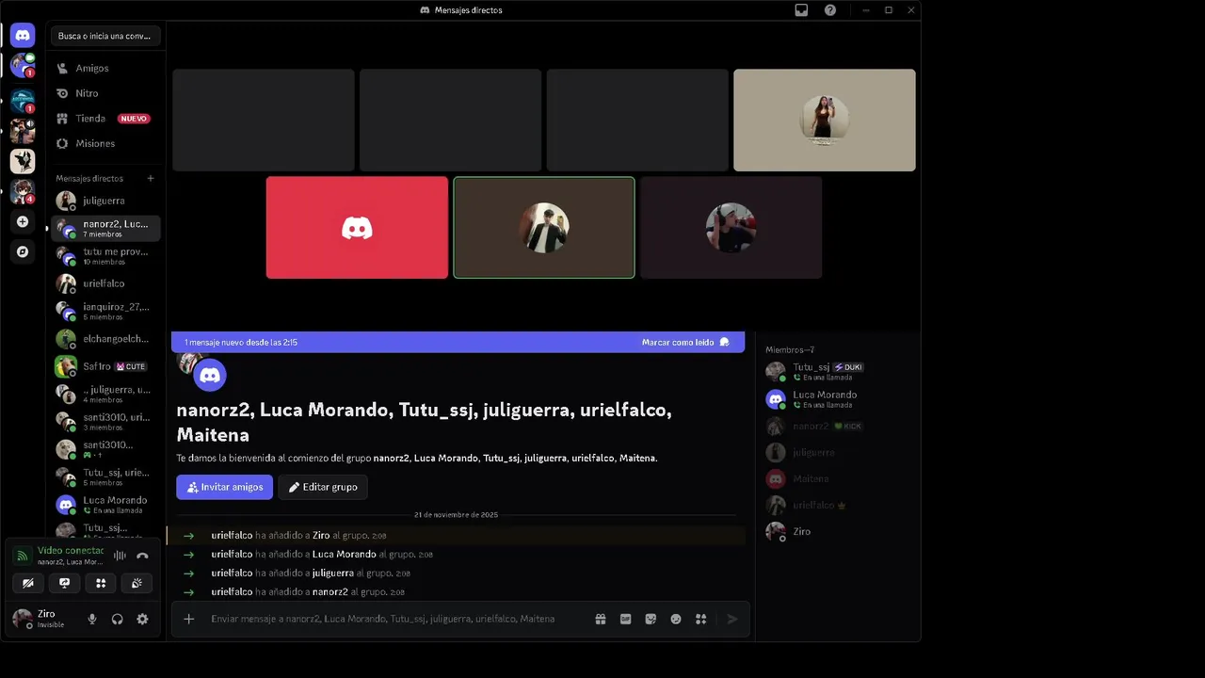Mute microphone in user panel
The height and width of the screenshot is (678, 1205).
tap(92, 619)
